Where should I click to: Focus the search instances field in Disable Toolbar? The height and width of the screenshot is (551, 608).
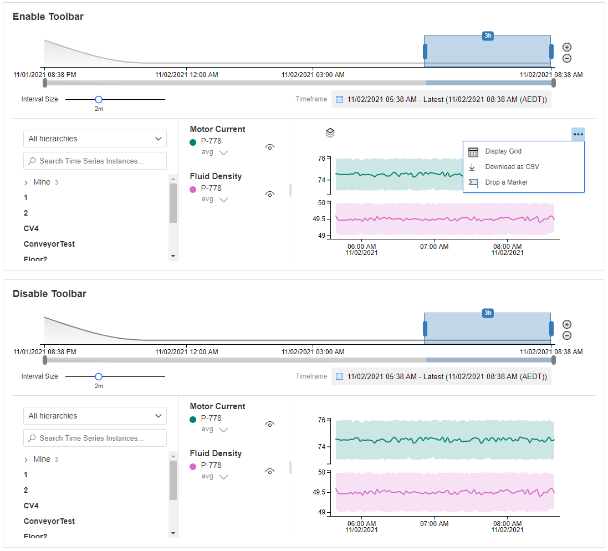[x=95, y=438]
